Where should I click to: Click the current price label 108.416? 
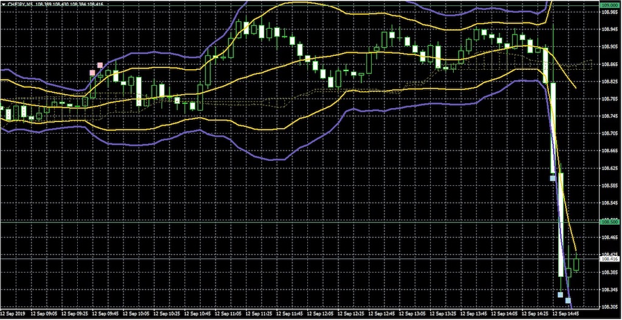[x=611, y=259]
